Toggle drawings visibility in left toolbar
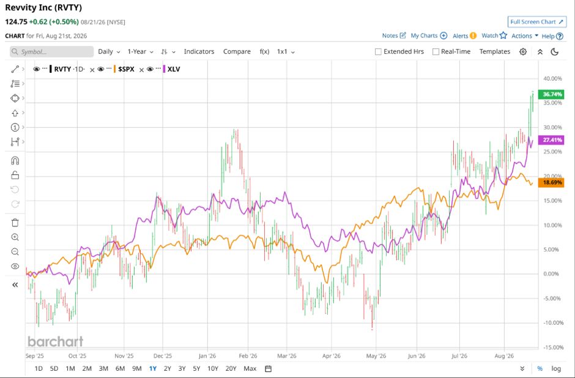Image resolution: width=575 pixels, height=378 pixels. click(15, 267)
